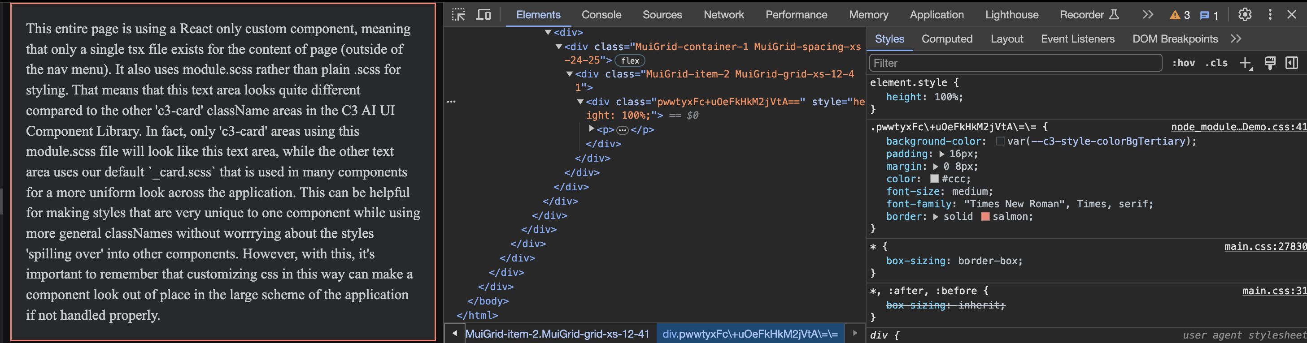Open DevTools settings gear
This screenshot has height=343, width=1307.
[1245, 15]
